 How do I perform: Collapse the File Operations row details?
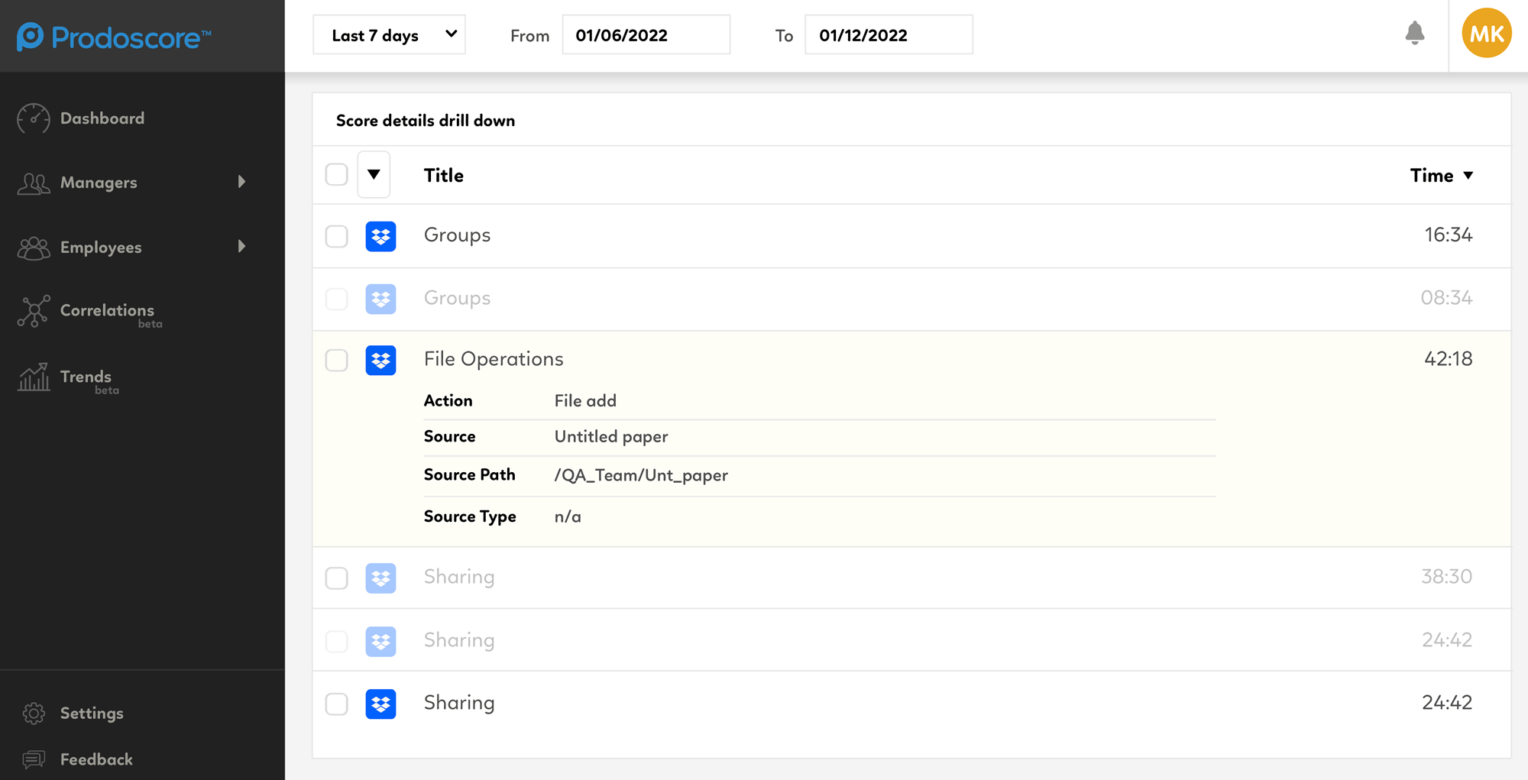click(911, 359)
